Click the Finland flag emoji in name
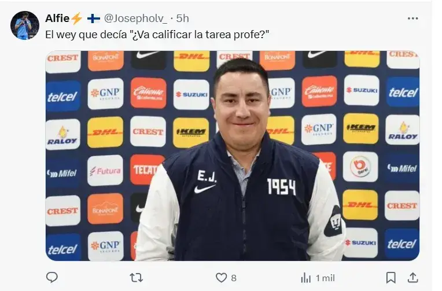Screen dimensions: 442x291 pos(93,19)
